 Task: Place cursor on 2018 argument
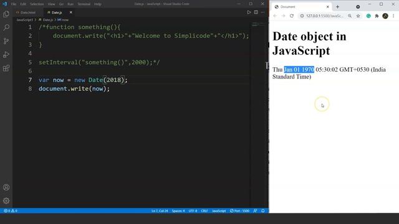113,80
